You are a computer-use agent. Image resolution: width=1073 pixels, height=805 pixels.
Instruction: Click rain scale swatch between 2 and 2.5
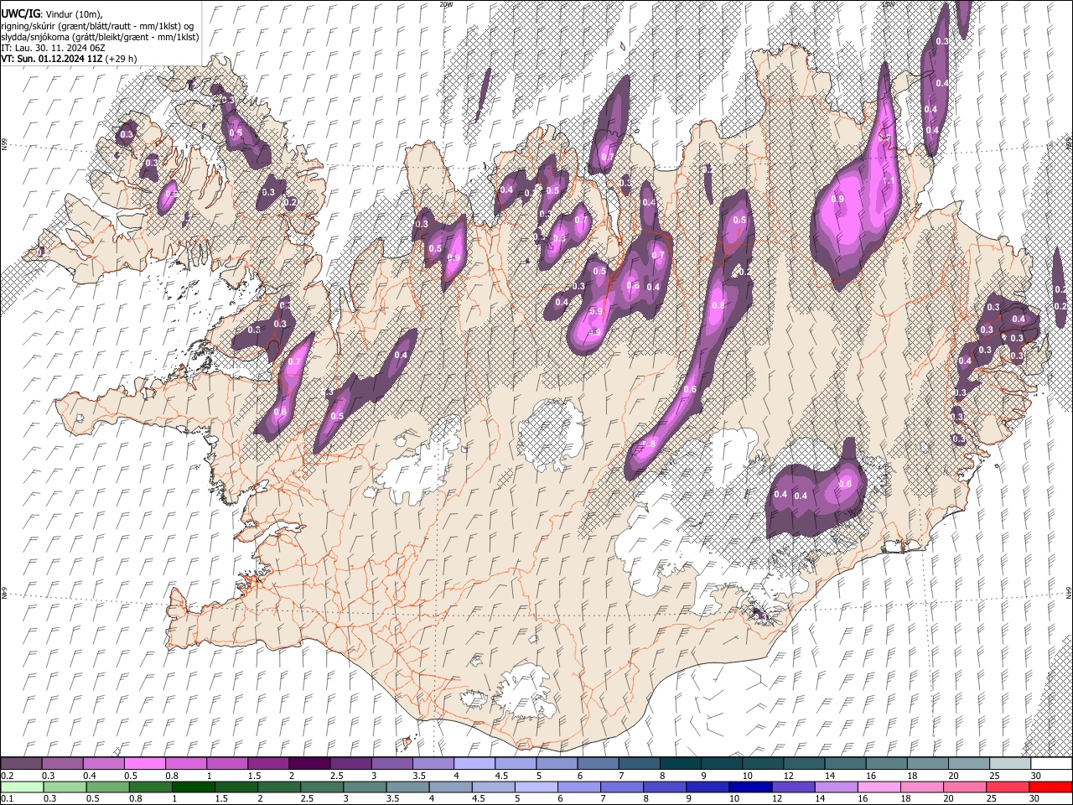coord(281,787)
